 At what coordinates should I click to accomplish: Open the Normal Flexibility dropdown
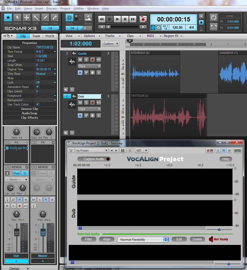pos(143,239)
